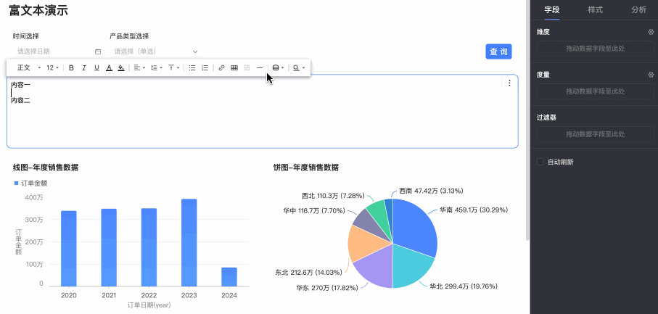Screen dimensions: 658x314
Task: Click the 线图-年度销售数据 chart title
Action: tap(45, 168)
